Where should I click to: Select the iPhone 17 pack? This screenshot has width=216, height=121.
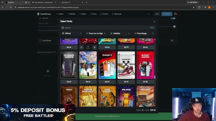pyautogui.click(x=107, y=65)
